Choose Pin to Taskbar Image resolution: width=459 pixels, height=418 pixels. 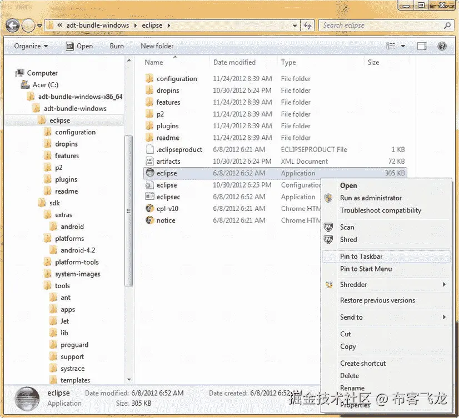point(386,256)
